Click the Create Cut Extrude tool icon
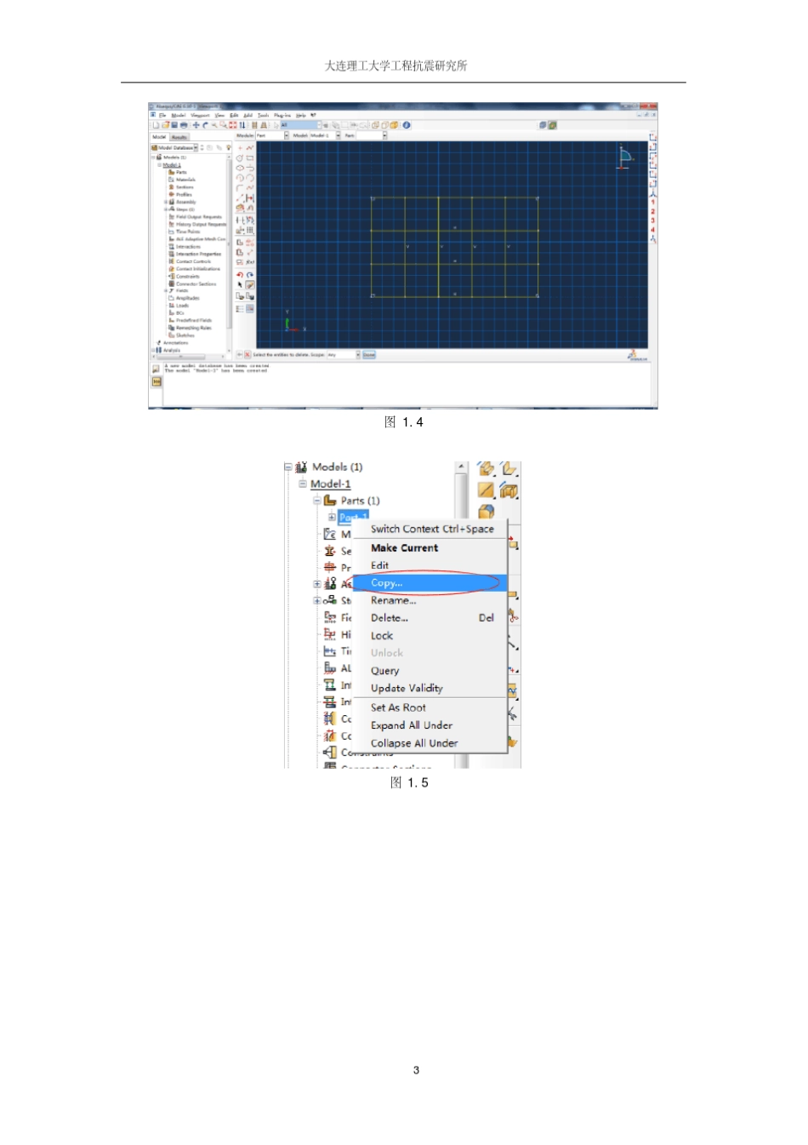The width and height of the screenshot is (808, 1145). pyautogui.click(x=509, y=489)
